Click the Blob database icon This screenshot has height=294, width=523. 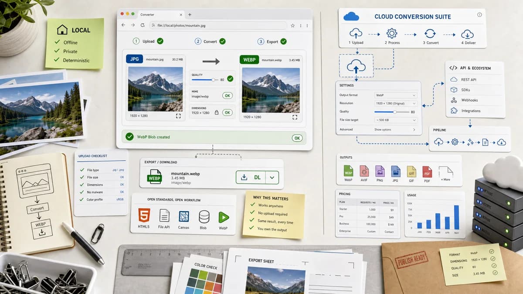point(204,216)
